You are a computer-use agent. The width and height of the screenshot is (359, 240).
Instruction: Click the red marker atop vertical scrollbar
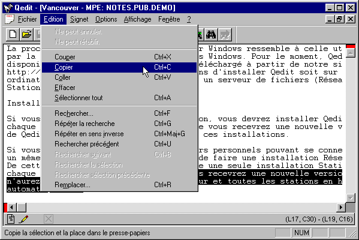(x=351, y=46)
